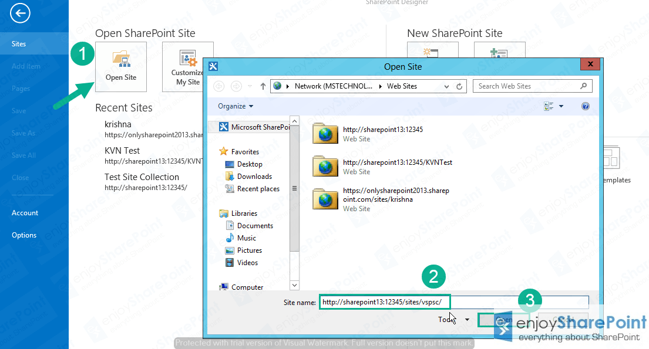
Task: Select the http://sharepoint13:12345/KVNTest web site
Action: click(382, 167)
